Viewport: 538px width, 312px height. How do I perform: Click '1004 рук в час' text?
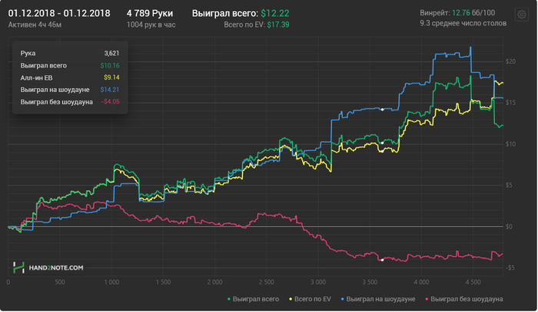[x=151, y=25]
